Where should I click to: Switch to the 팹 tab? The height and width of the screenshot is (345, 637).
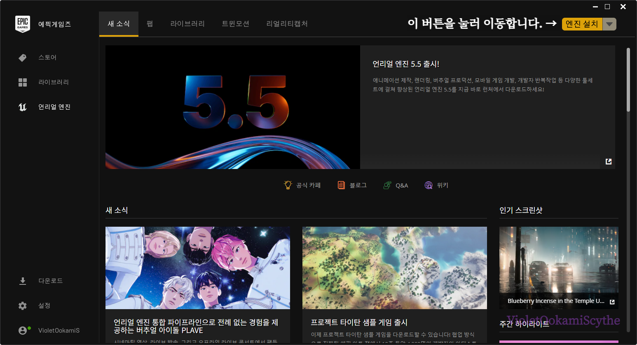(x=150, y=24)
